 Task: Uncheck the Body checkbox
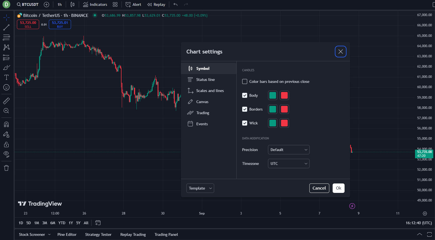point(245,95)
